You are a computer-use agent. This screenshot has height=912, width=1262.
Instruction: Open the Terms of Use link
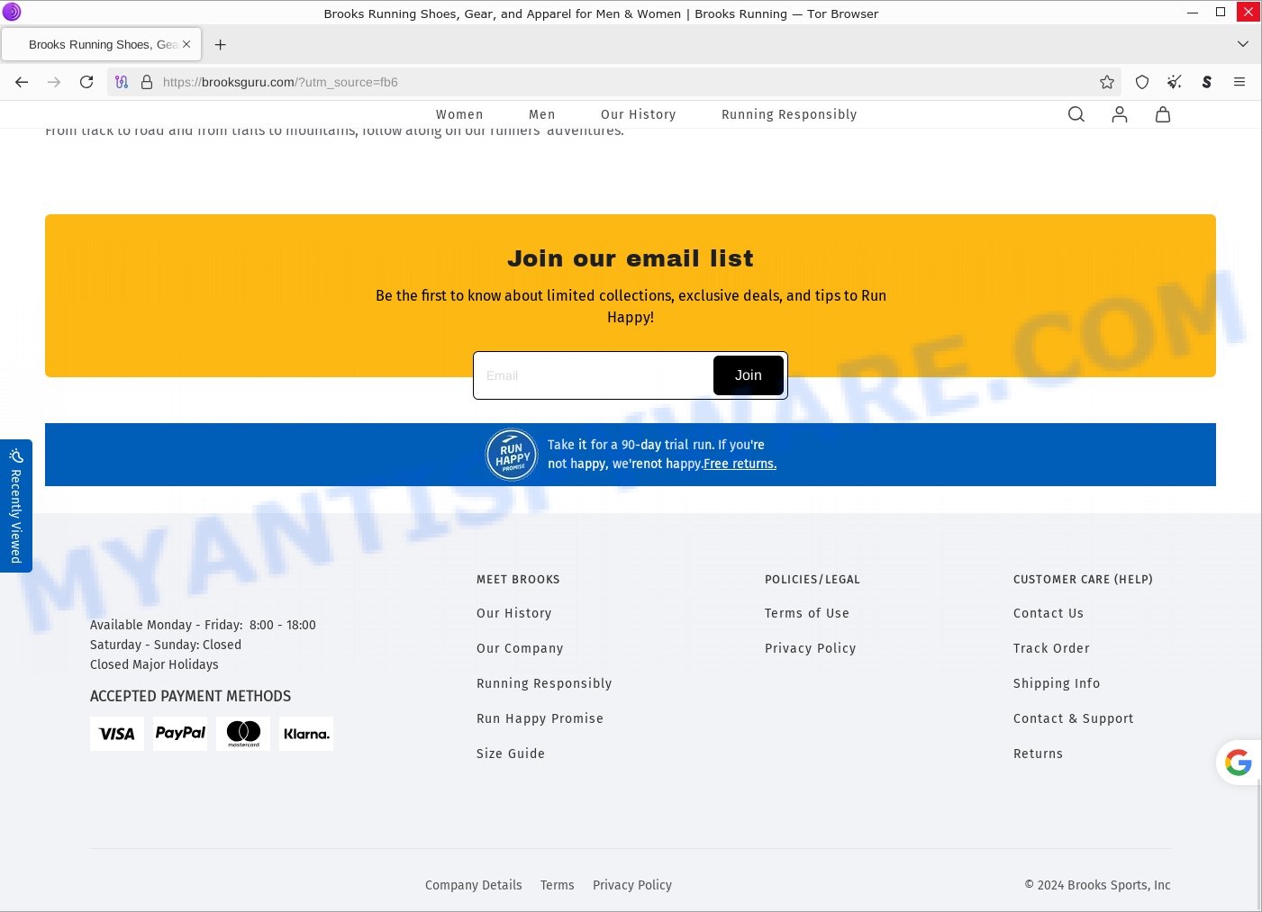coord(807,613)
